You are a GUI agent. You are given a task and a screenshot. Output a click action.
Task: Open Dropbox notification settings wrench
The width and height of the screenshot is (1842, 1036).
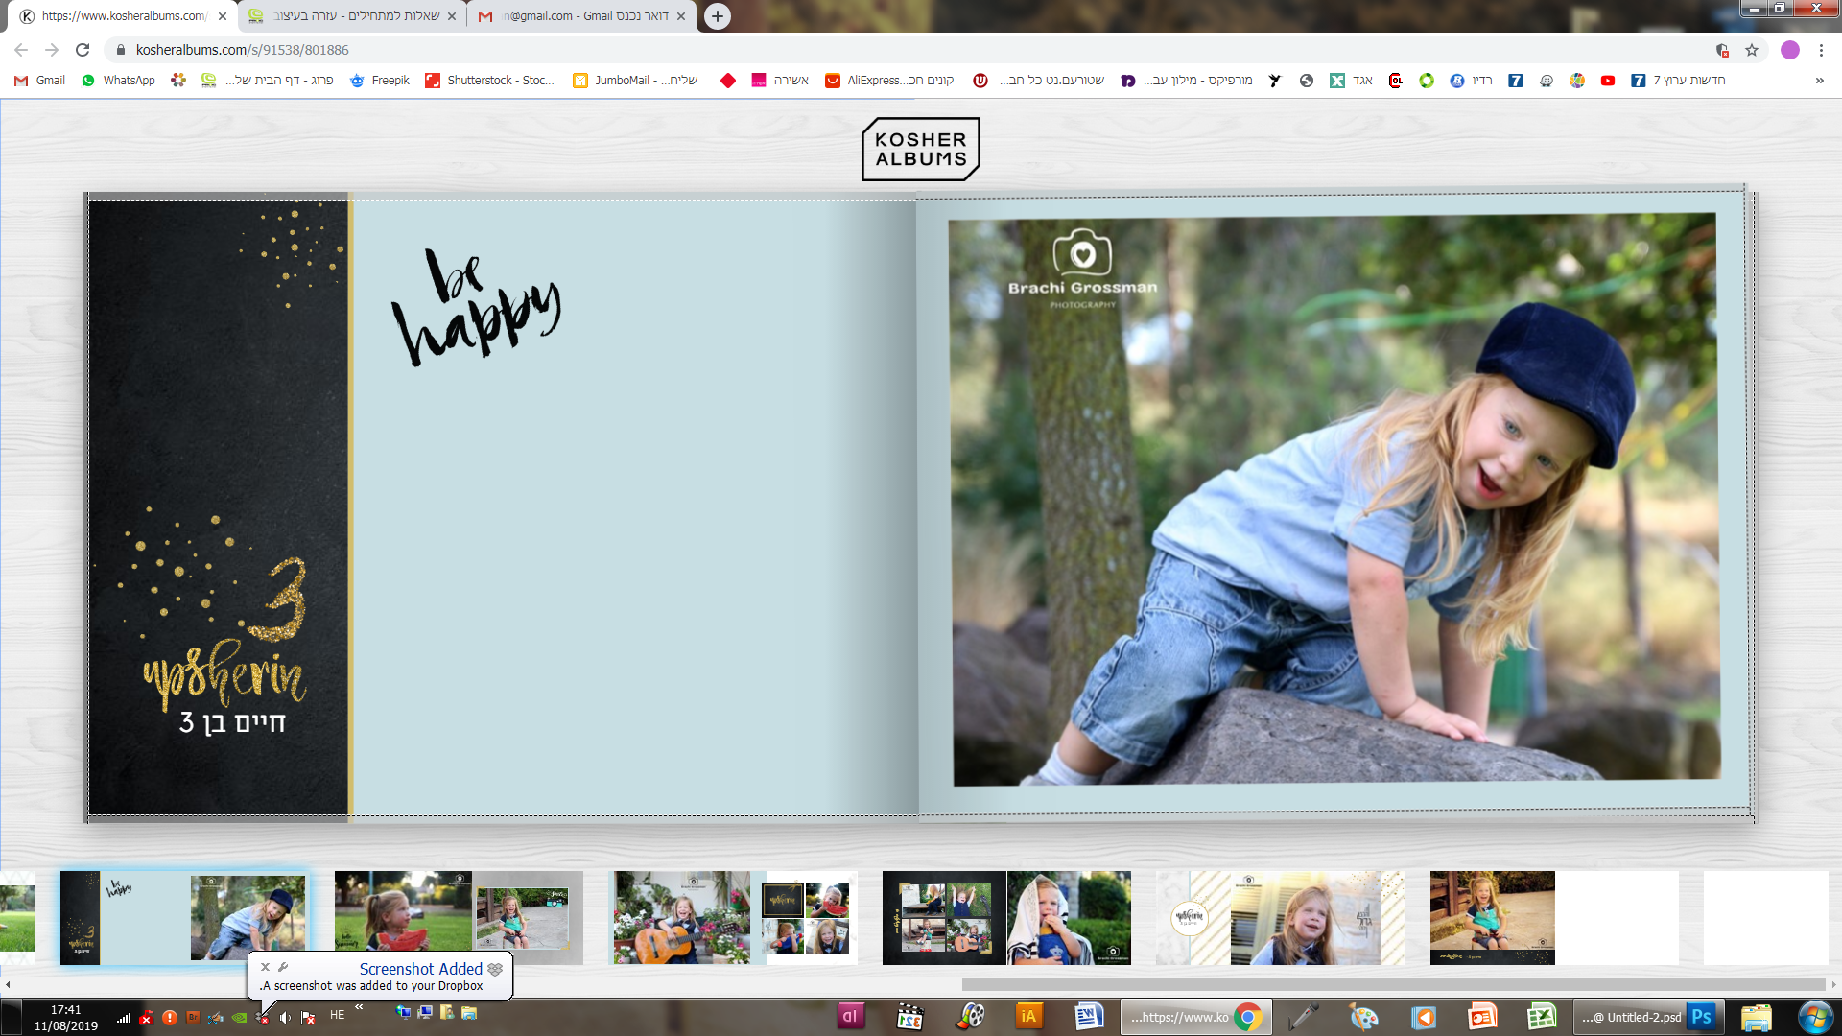(x=283, y=967)
